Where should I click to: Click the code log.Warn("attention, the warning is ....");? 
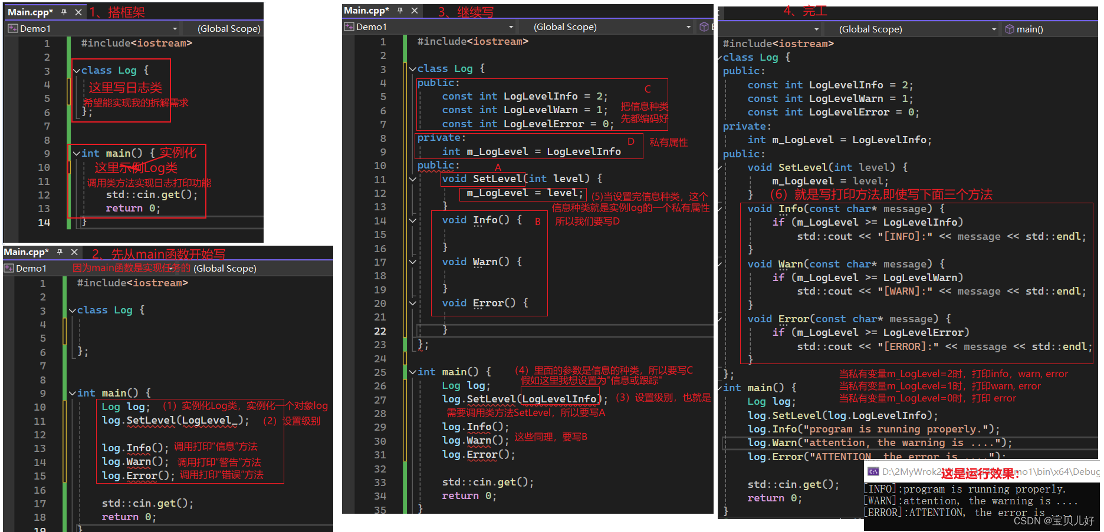click(879, 443)
